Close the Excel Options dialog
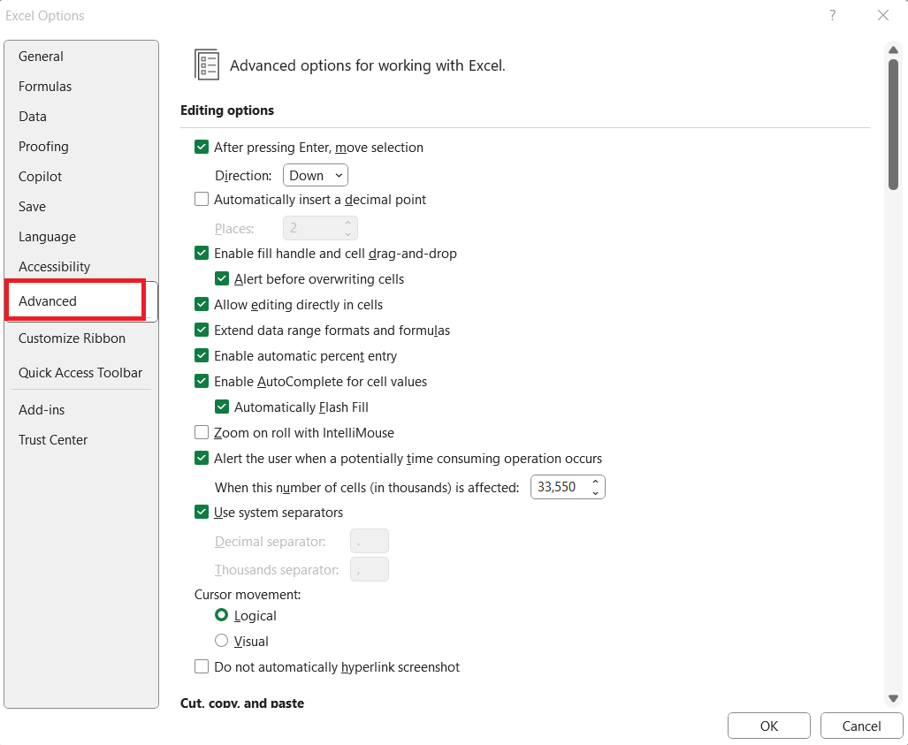The width and height of the screenshot is (908, 745). pos(883,15)
